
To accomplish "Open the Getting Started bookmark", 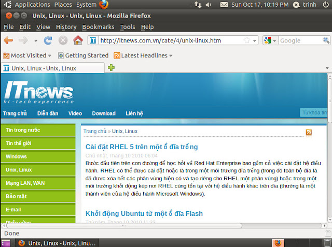I will tap(83, 55).
